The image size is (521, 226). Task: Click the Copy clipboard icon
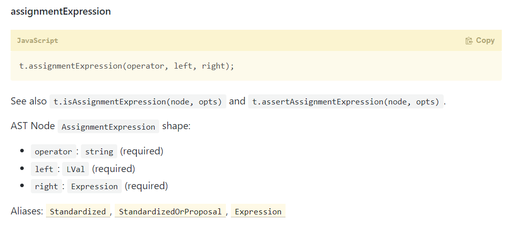point(468,41)
